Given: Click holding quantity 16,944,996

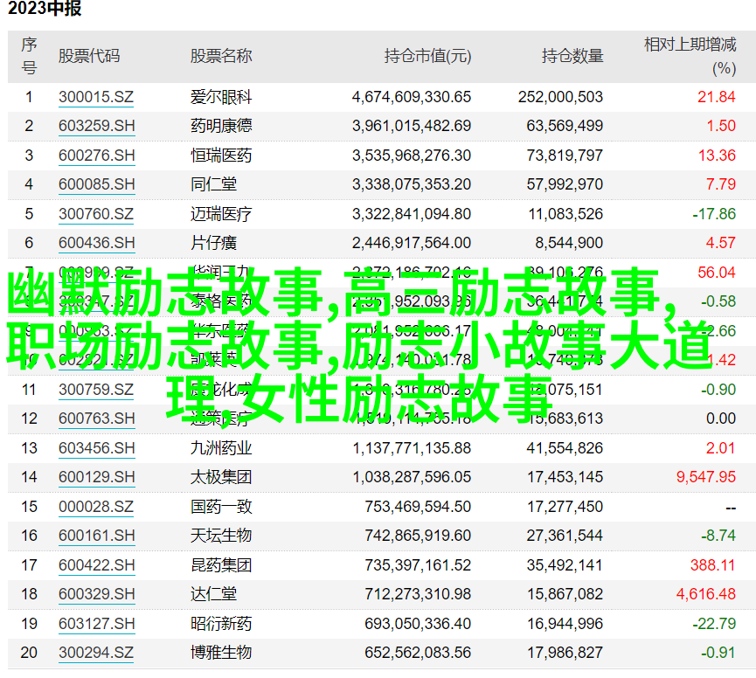Looking at the screenshot, I should pos(565,624).
